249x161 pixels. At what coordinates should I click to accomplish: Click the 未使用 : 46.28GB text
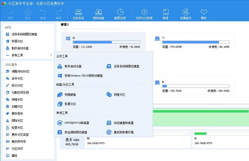pos(130,47)
